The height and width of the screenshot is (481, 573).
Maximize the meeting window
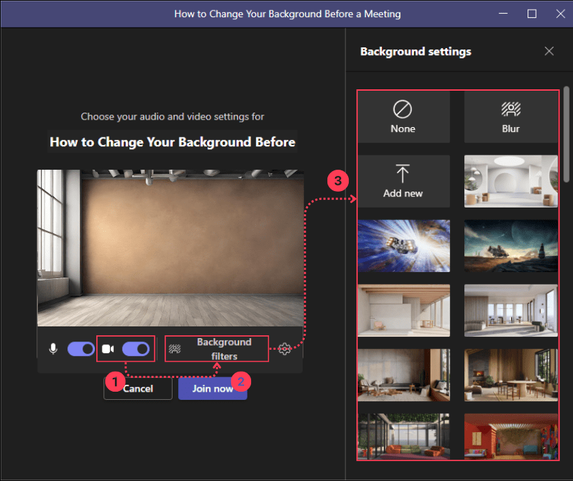(x=532, y=14)
